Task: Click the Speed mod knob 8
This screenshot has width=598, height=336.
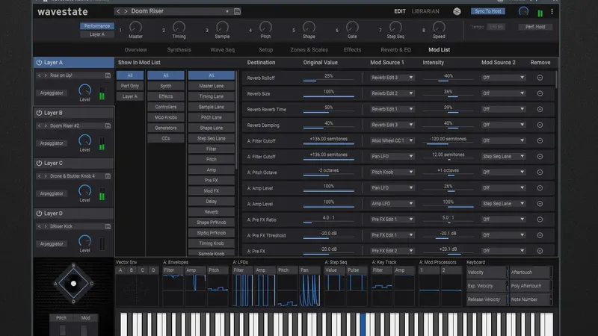Action: [x=439, y=27]
